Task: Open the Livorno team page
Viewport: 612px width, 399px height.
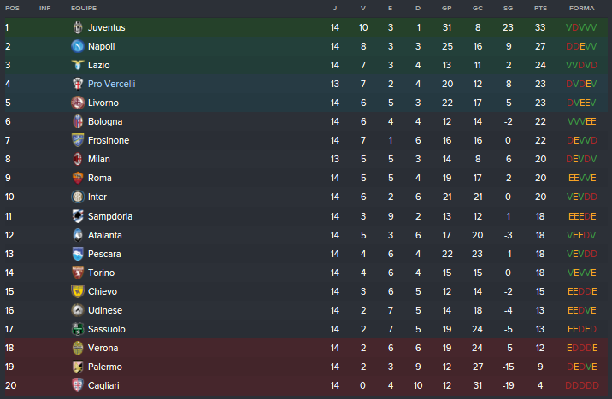Action: click(103, 103)
